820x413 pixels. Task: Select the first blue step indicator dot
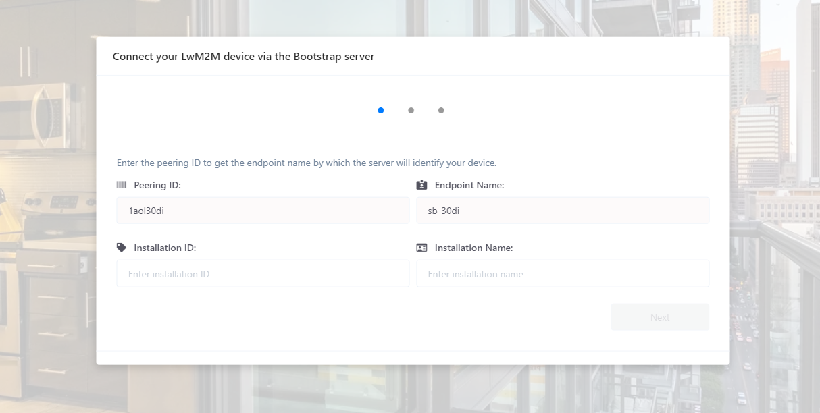pos(381,110)
